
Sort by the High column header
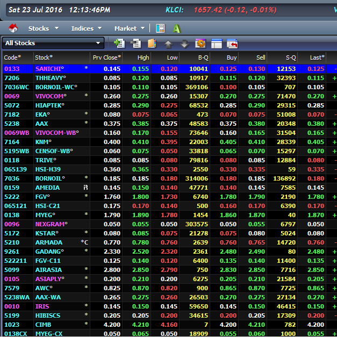pyautogui.click(x=137, y=58)
